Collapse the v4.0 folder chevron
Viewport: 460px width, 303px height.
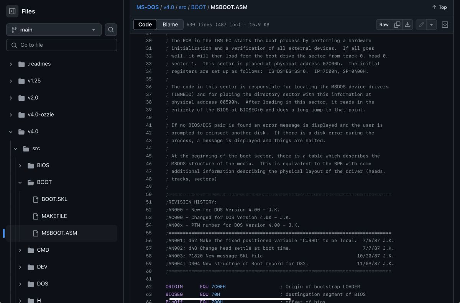[x=11, y=131]
